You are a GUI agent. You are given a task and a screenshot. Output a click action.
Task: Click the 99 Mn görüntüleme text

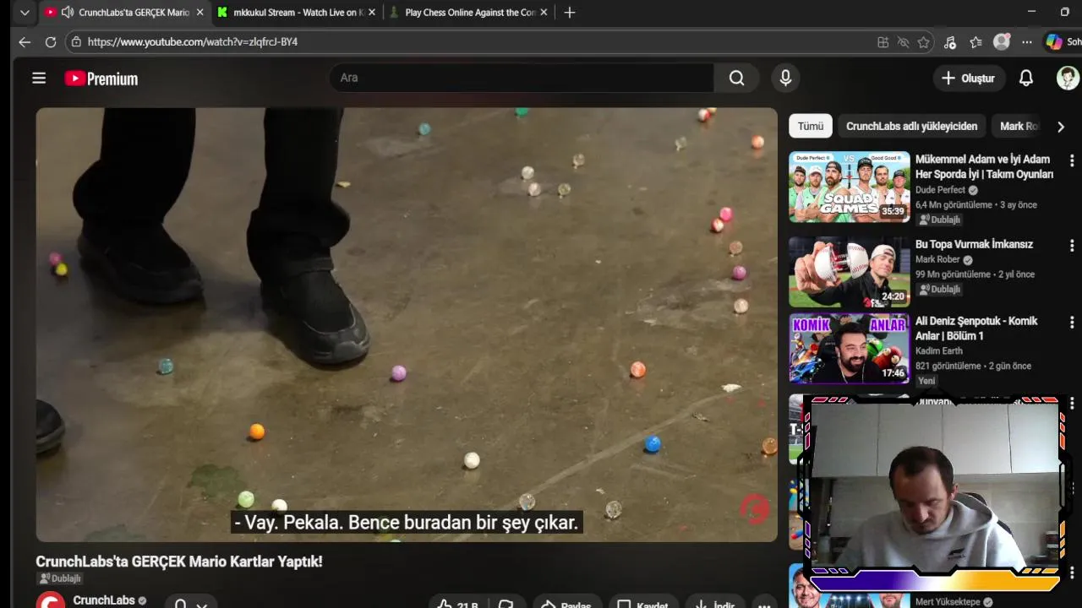953,274
